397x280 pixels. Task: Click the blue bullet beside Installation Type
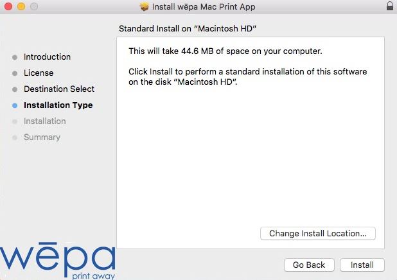(15, 105)
